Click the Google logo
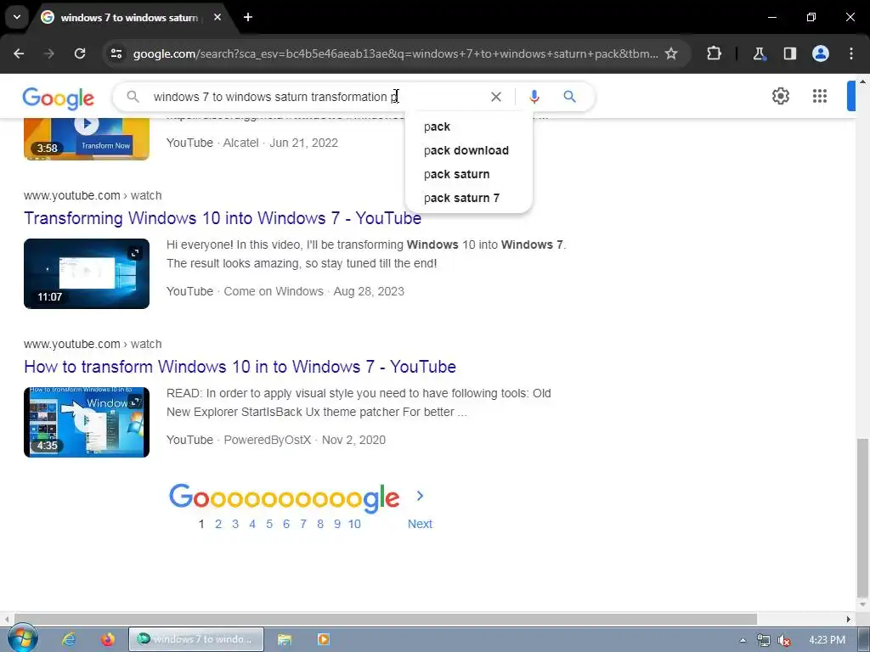 coord(59,98)
